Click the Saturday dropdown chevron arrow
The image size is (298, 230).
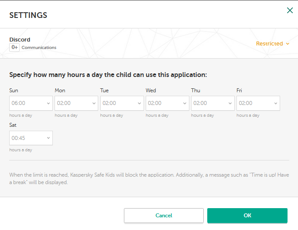point(48,138)
